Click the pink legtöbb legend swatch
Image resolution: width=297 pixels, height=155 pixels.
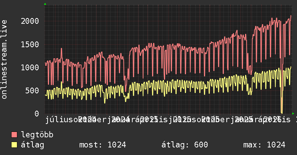click(x=14, y=135)
